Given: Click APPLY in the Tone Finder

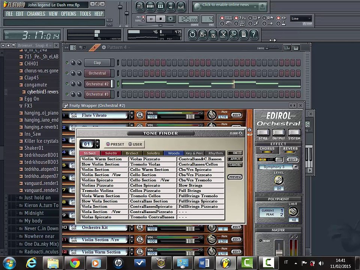Looking at the screenshot, I should [x=235, y=159].
